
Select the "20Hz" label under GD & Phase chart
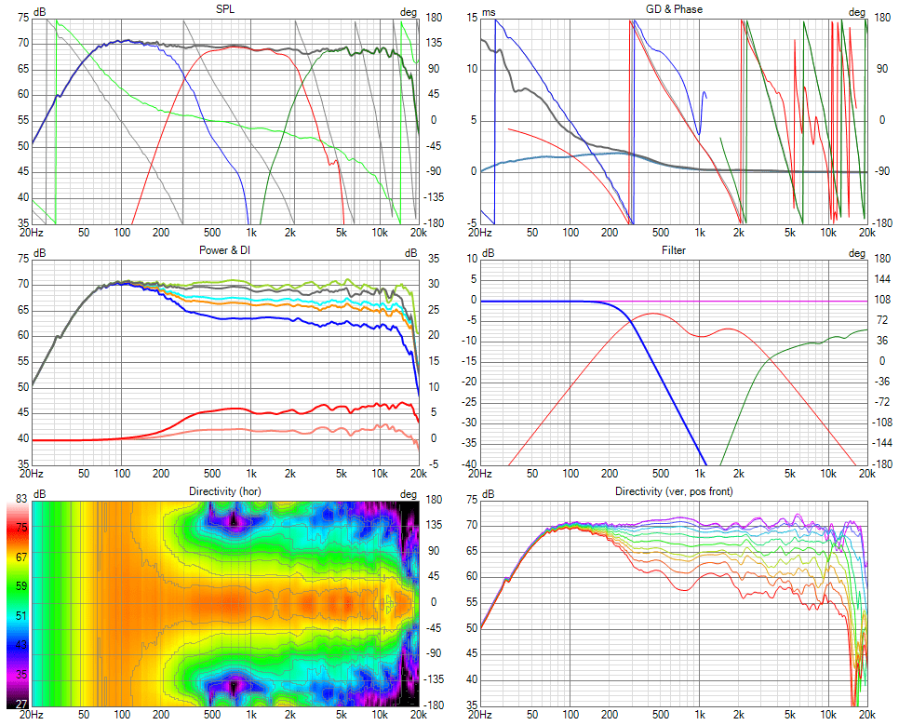point(480,233)
